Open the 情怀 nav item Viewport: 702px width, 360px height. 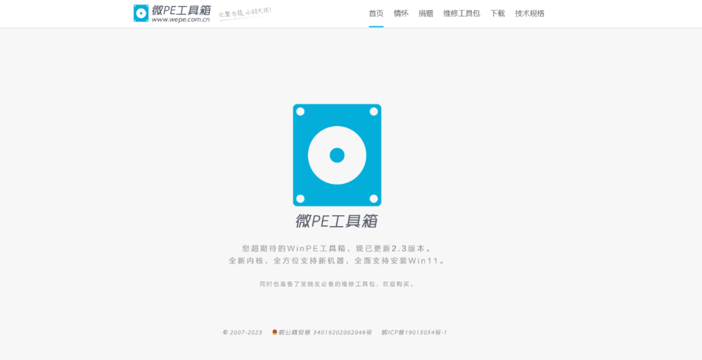(x=401, y=14)
